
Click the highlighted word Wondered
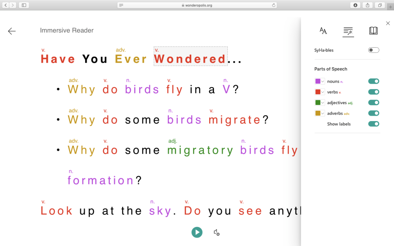pos(190,59)
